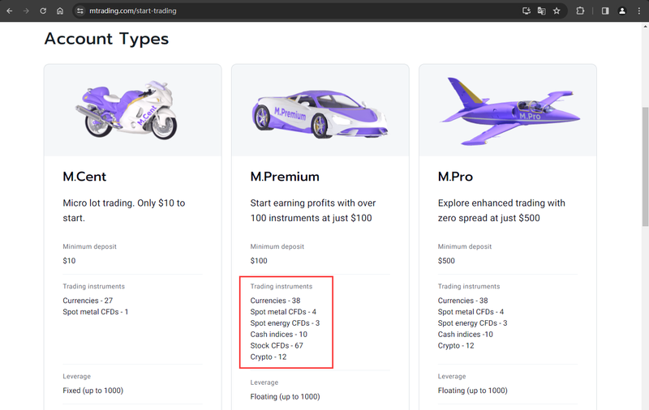This screenshot has height=410, width=649.
Task: Toggle the browser side panel
Action: click(605, 11)
